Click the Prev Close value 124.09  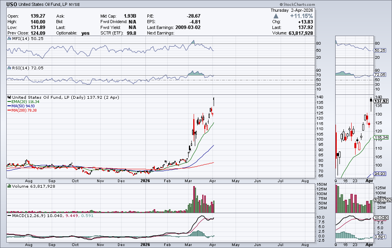[x=38, y=33]
